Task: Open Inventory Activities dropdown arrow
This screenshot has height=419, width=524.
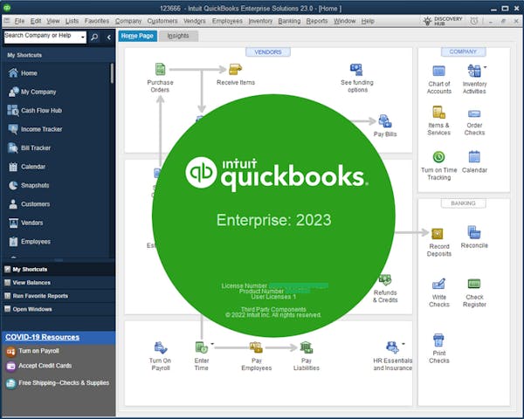Action: tap(485, 67)
